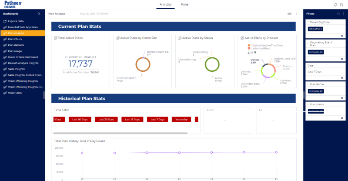Select the Last 60 Days time filter

80,120
